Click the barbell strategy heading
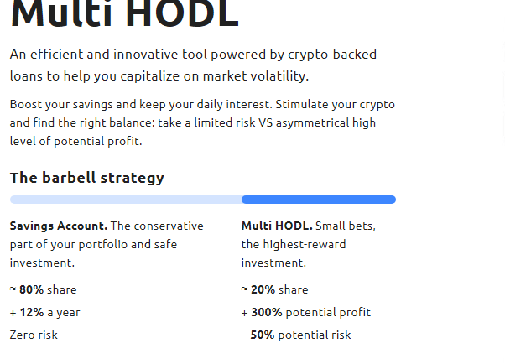Screen dimensions: 505x364 87,178
